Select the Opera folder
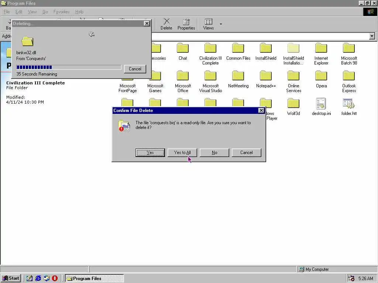The image size is (378, 283). coord(321,80)
